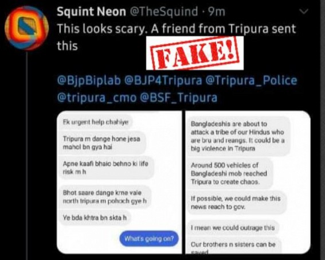325x260 pixels.
Task: Open the @BJP4Tripura mention
Action: click(163, 80)
